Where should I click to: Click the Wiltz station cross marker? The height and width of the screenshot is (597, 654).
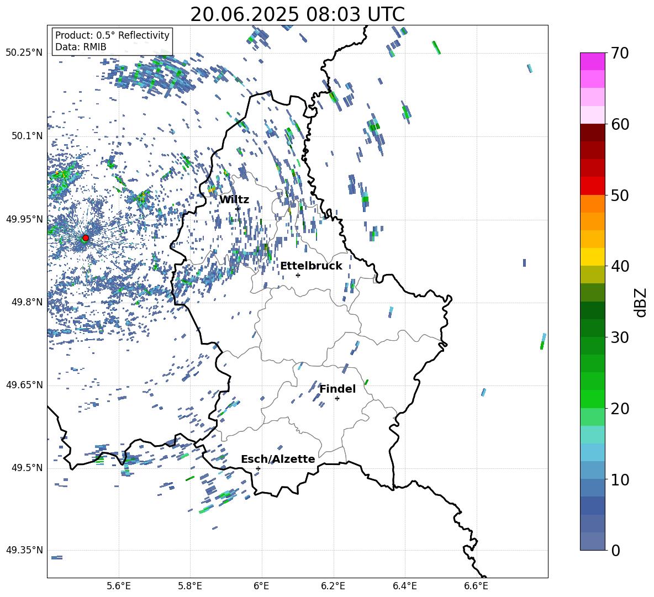pos(238,208)
